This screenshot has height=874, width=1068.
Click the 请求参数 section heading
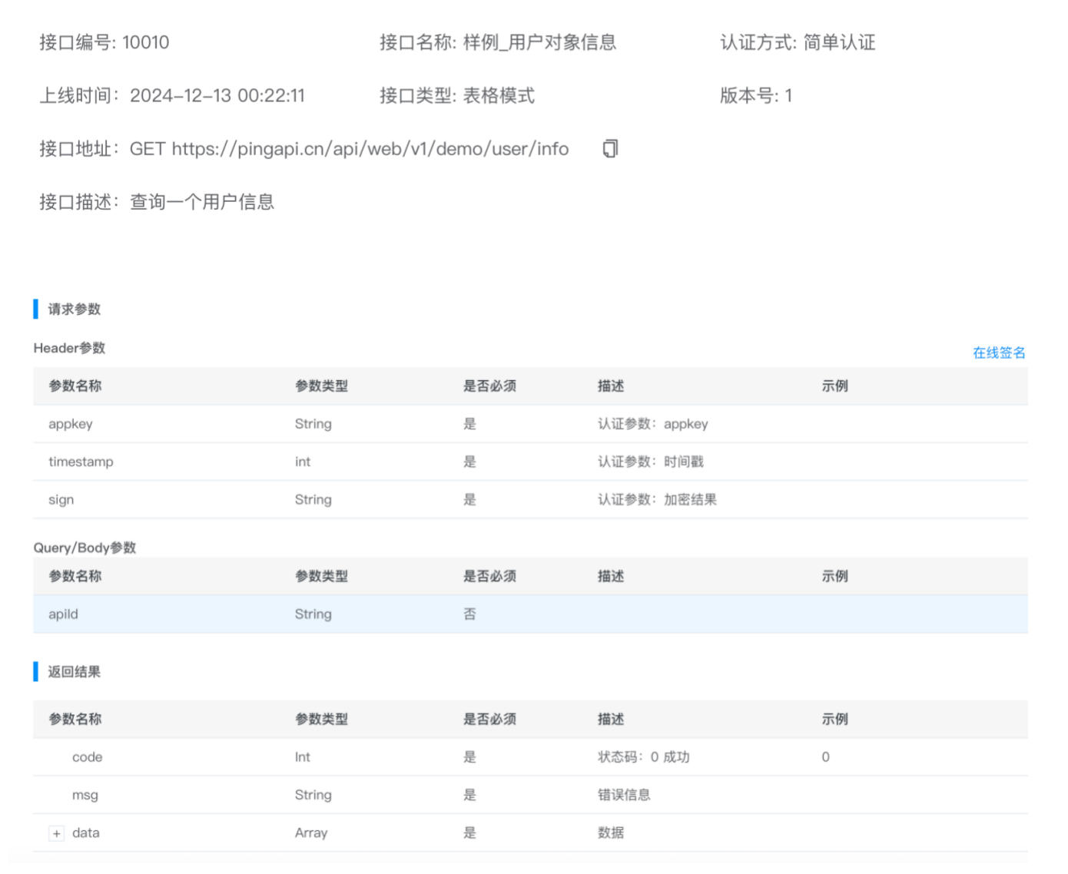point(74,309)
